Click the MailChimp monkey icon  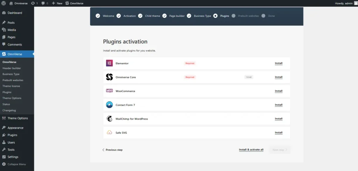(109, 119)
